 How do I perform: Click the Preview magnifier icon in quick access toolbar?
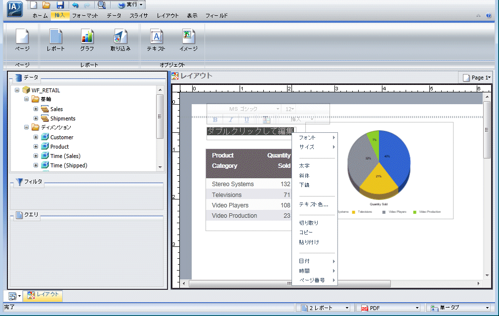[101, 5]
